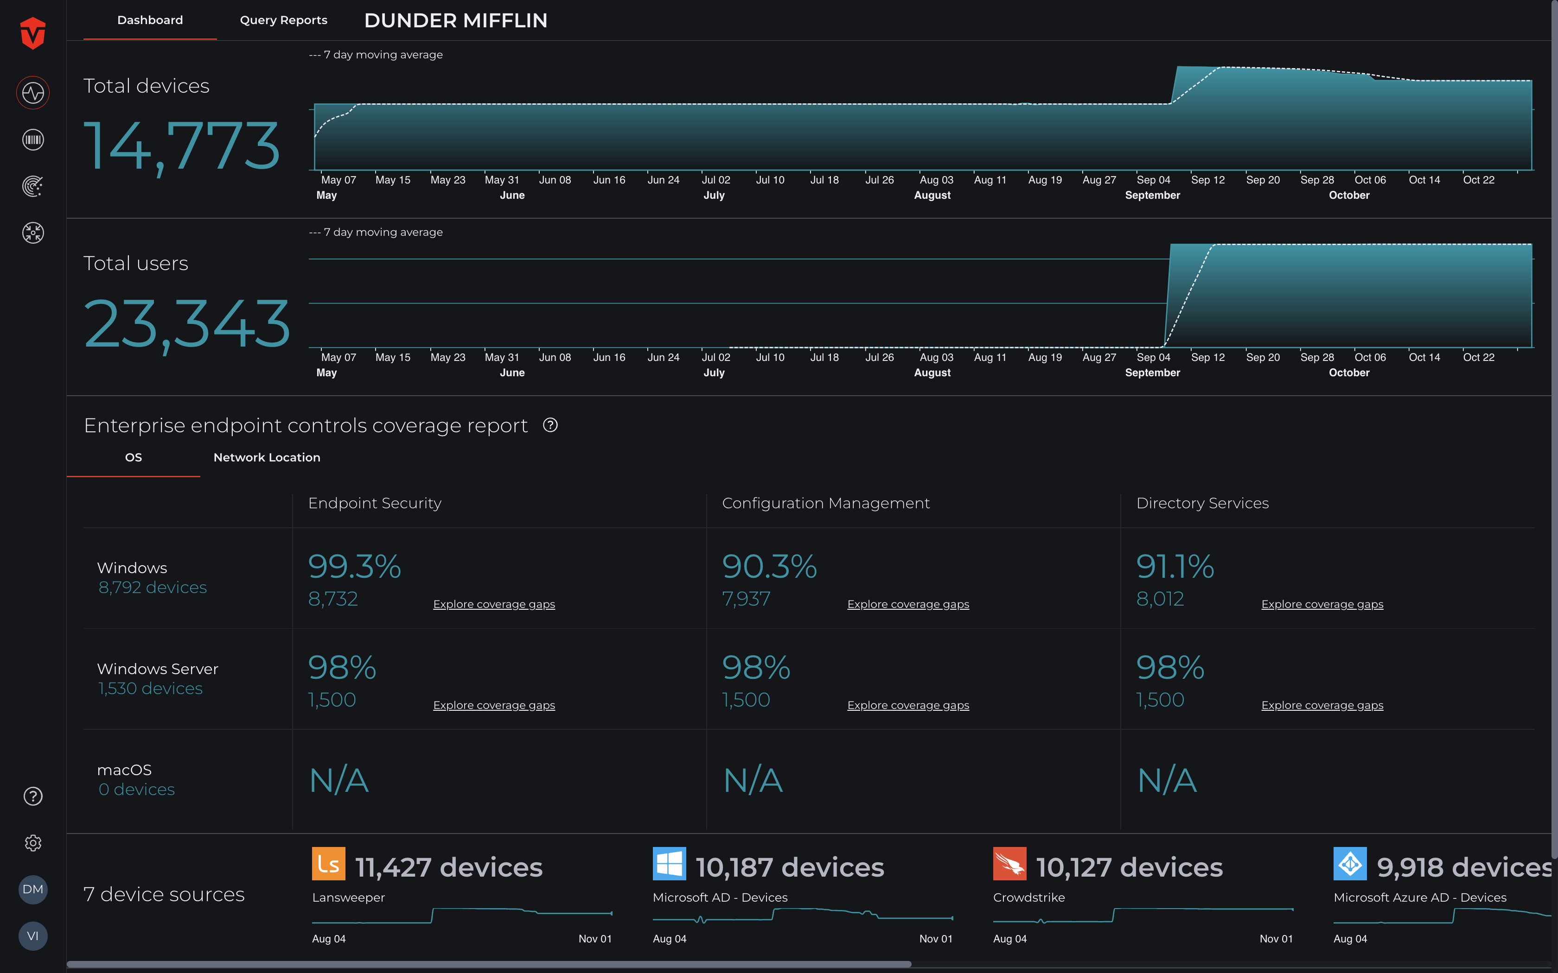Click the Total users count 23,343
Screen dimensions: 1558x973
(187, 324)
